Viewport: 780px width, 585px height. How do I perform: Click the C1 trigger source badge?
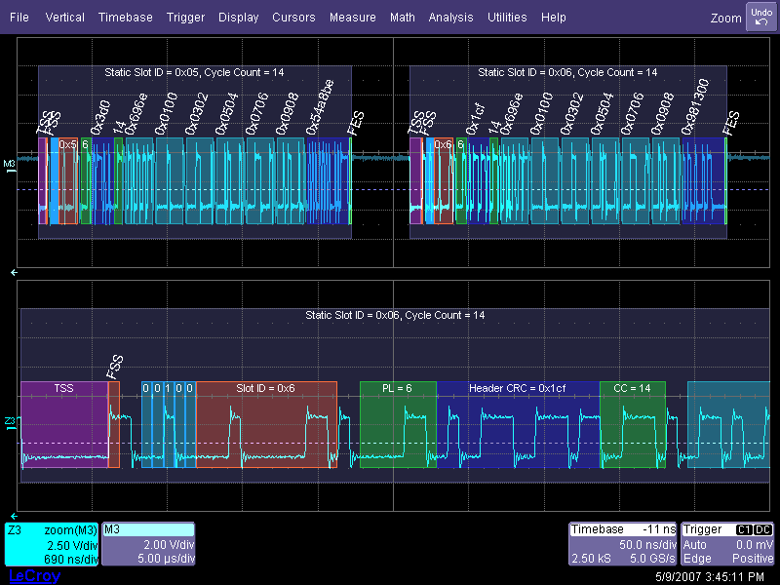[745, 529]
